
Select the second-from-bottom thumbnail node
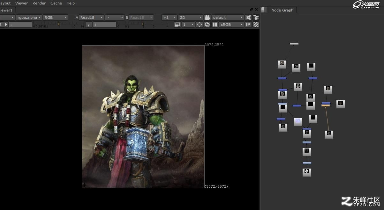[306, 152]
